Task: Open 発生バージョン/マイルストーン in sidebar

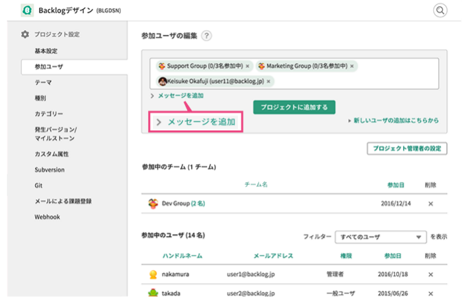Action: tap(56, 134)
